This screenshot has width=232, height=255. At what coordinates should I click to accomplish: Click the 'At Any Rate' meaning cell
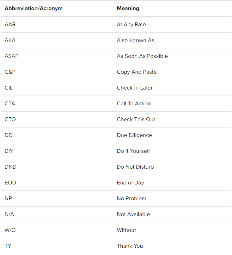tap(172, 24)
